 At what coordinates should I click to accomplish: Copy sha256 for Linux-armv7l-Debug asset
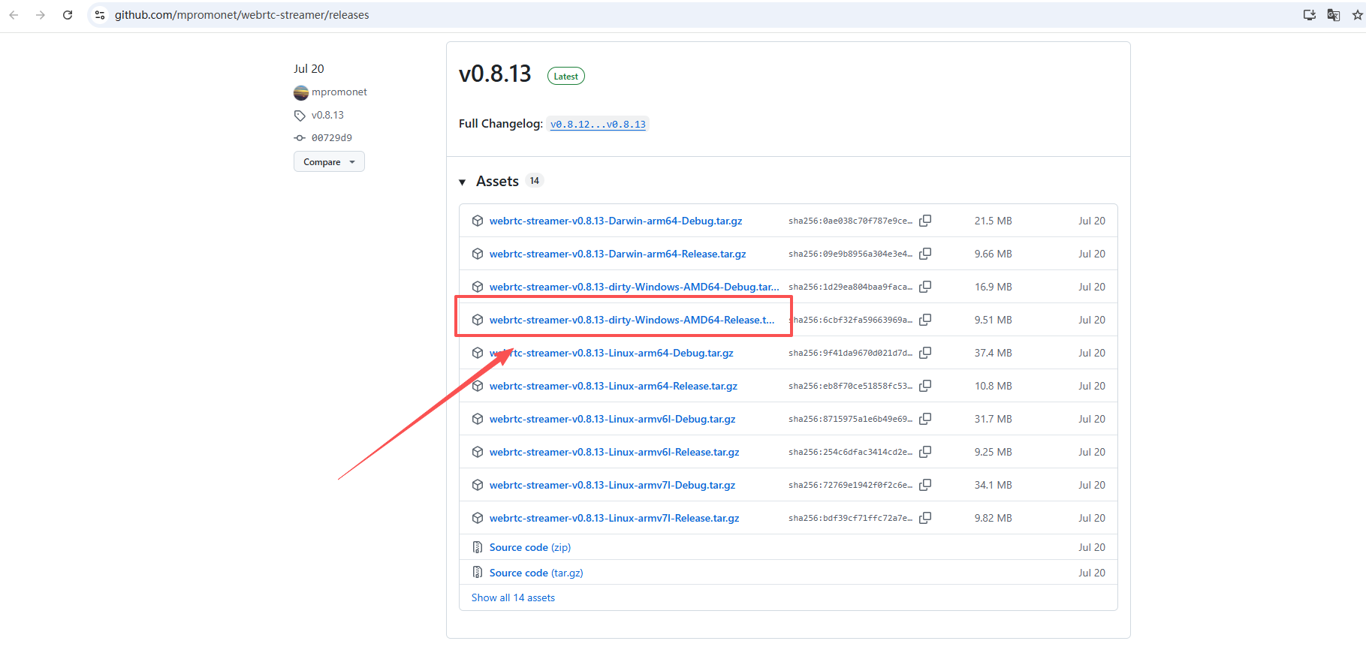(x=925, y=485)
